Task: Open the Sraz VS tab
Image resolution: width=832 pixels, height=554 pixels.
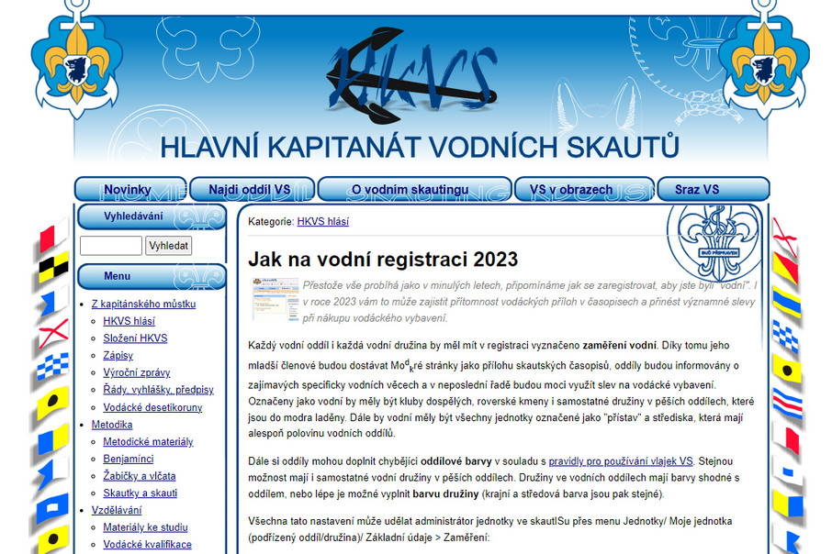Action: (x=697, y=190)
